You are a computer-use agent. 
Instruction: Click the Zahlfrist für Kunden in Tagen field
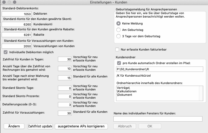pos(65,59)
